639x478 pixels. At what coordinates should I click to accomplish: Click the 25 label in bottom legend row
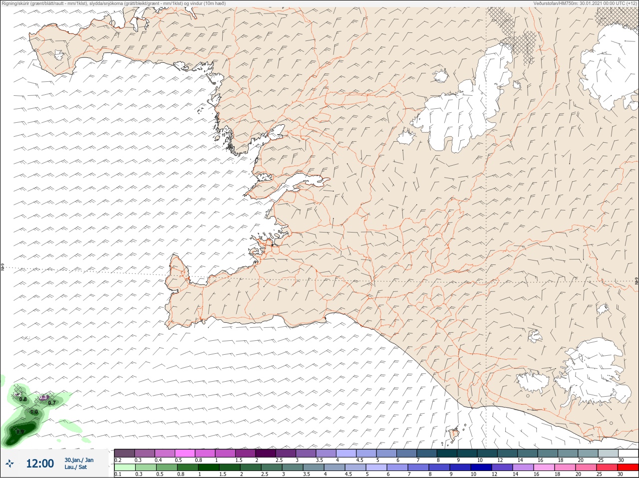(x=600, y=474)
